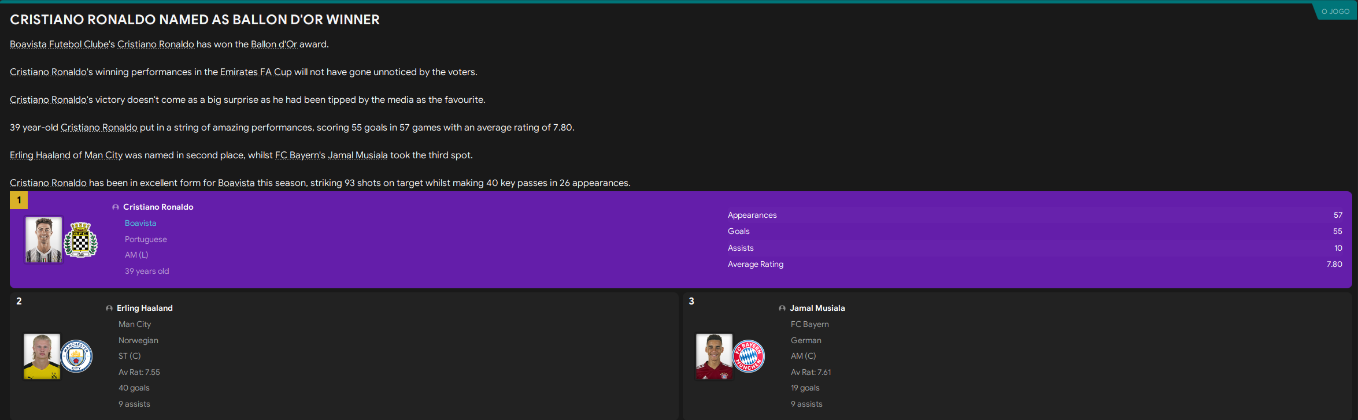Click the '39 years old' age text

[x=147, y=271]
